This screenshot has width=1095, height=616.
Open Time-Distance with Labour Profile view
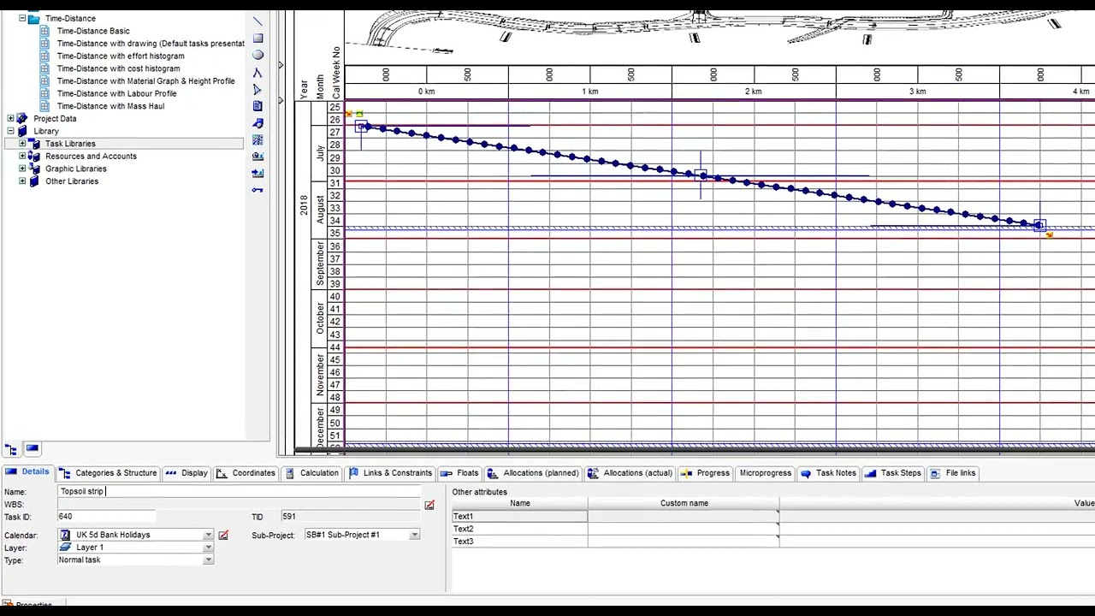click(x=116, y=93)
